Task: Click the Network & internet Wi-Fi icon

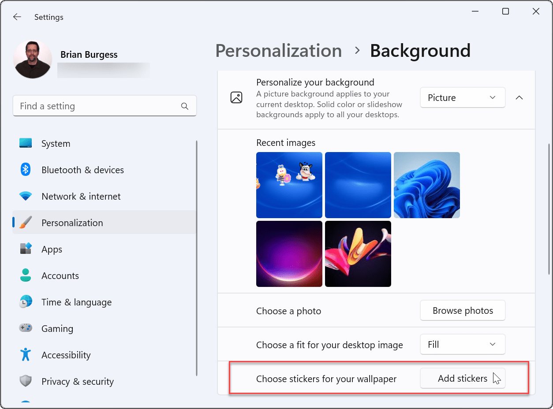Action: click(26, 196)
